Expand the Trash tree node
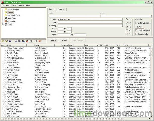Screen dimensions: 154x121 pos(2,24)
